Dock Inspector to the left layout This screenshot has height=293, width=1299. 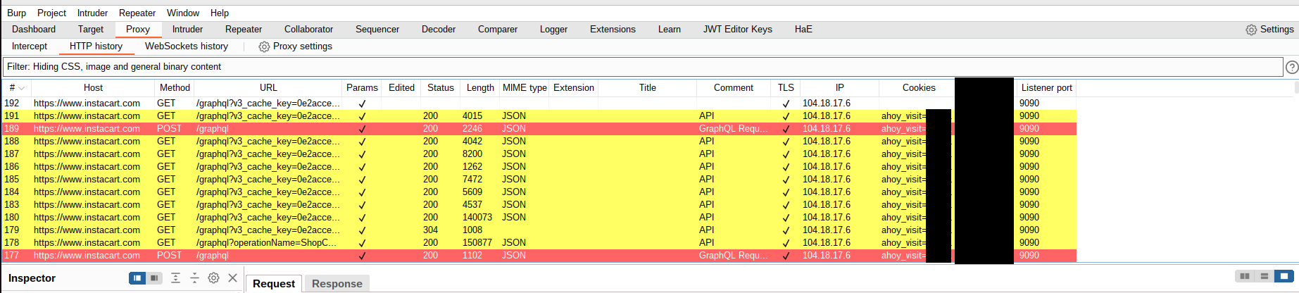pos(137,278)
